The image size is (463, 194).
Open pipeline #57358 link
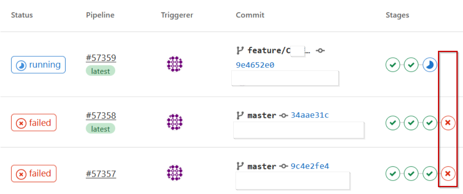[101, 116]
